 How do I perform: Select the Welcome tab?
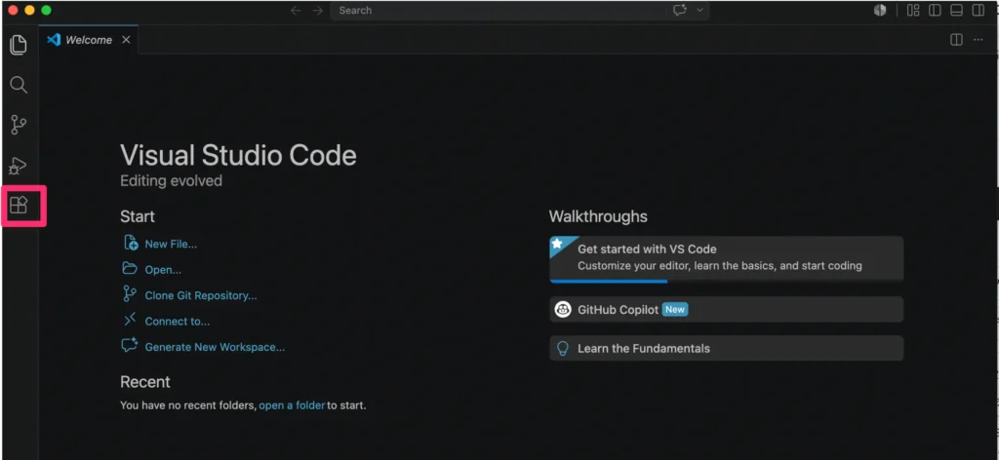click(89, 39)
